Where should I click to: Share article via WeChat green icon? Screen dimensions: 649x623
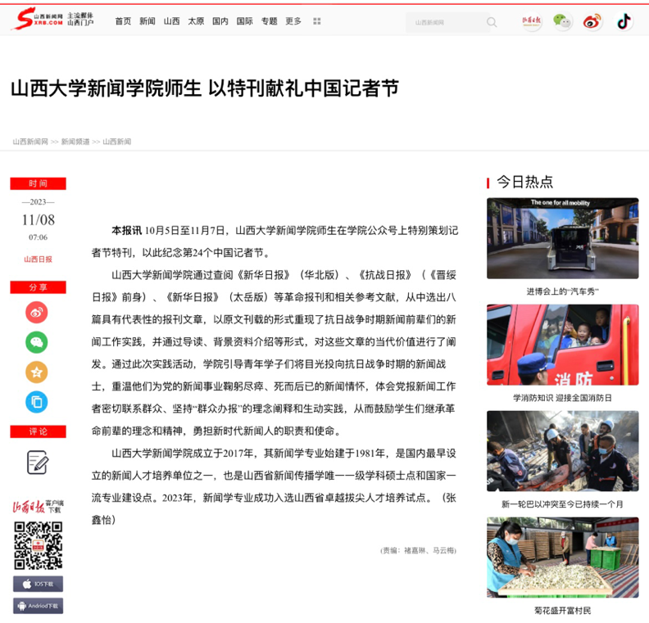[x=37, y=342]
